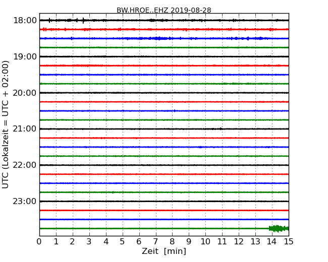The height and width of the screenshot is (262, 328).
Task: Click x-axis tick label 7
Action: 155,242
